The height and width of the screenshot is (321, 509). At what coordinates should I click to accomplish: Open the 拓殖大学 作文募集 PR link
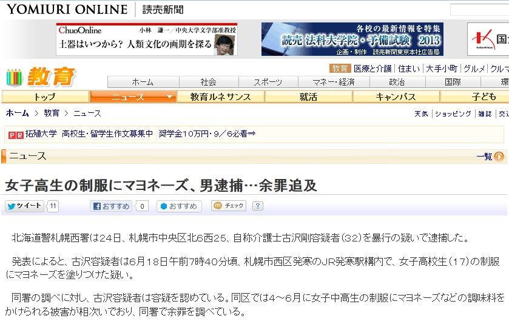(x=140, y=133)
